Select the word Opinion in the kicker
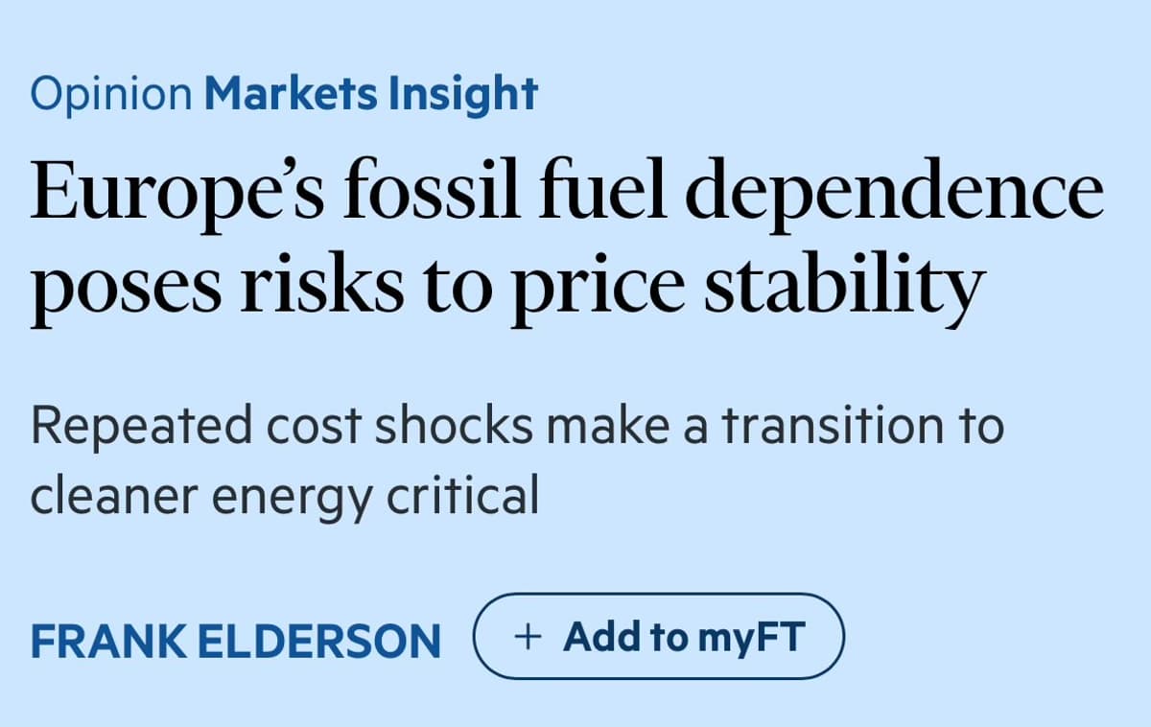The height and width of the screenshot is (727, 1151). pyautogui.click(x=108, y=93)
